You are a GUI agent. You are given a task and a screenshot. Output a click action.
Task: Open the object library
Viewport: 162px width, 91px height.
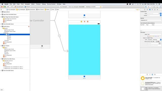[152, 75]
